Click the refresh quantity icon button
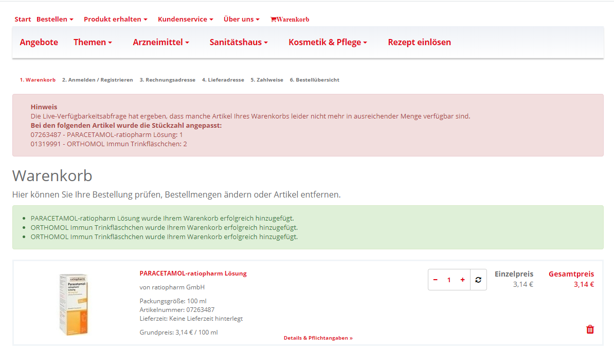This screenshot has height=353, width=614. [x=478, y=280]
